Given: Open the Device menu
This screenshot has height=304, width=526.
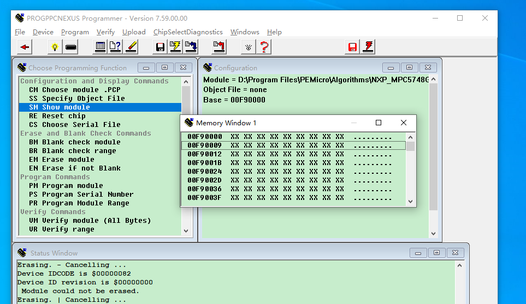Looking at the screenshot, I should [43, 32].
